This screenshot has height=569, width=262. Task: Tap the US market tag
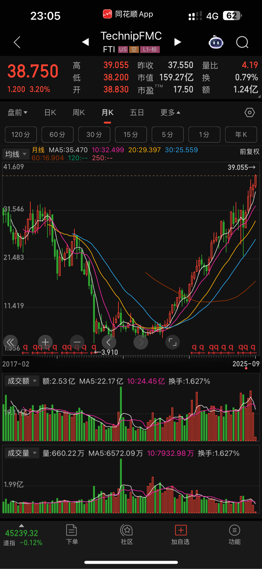[x=123, y=50]
